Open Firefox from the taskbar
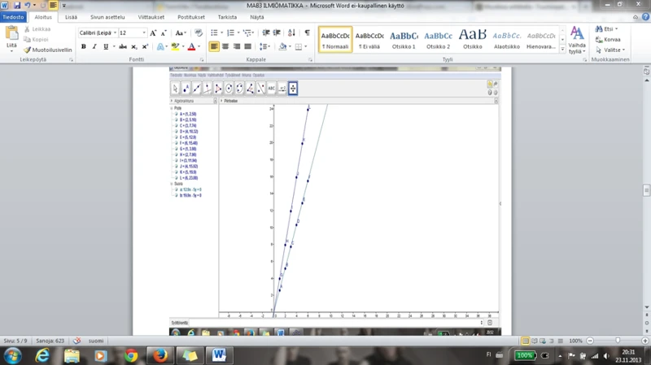 click(x=159, y=355)
